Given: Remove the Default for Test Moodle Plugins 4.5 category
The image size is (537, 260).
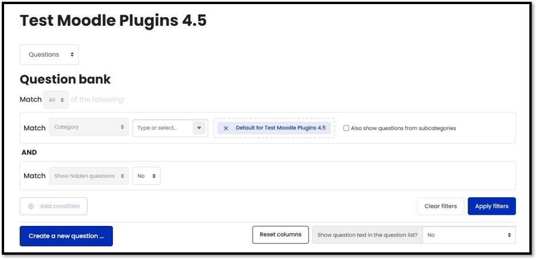Looking at the screenshot, I should coord(226,128).
